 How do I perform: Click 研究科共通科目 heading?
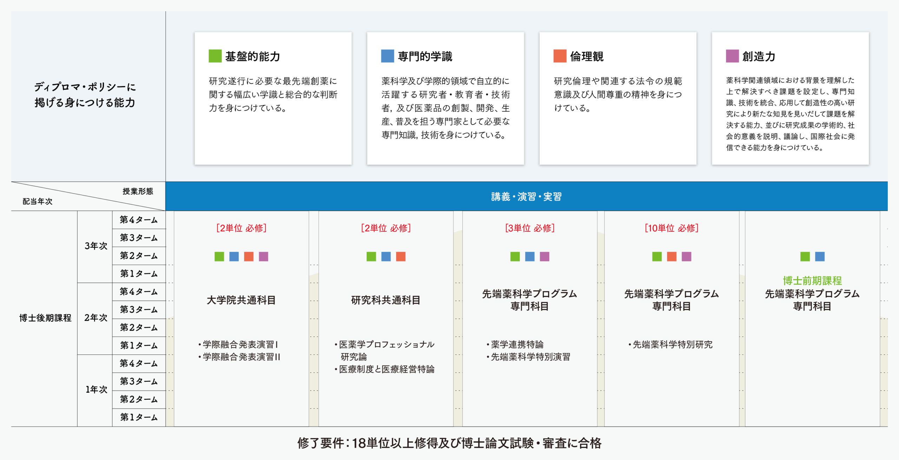pos(386,300)
